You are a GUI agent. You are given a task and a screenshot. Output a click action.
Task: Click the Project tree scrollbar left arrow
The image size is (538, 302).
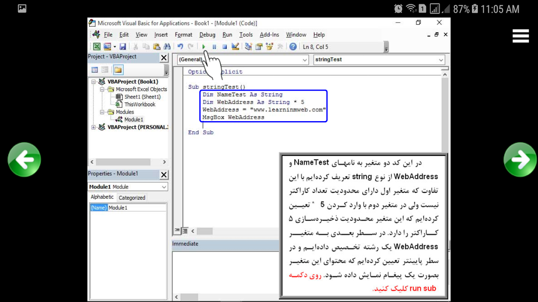point(92,162)
